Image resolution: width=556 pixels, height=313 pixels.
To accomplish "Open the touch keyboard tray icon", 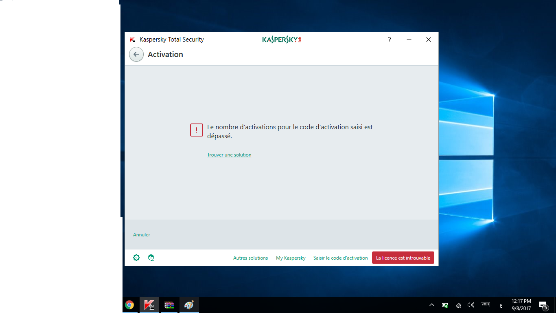I will (485, 304).
